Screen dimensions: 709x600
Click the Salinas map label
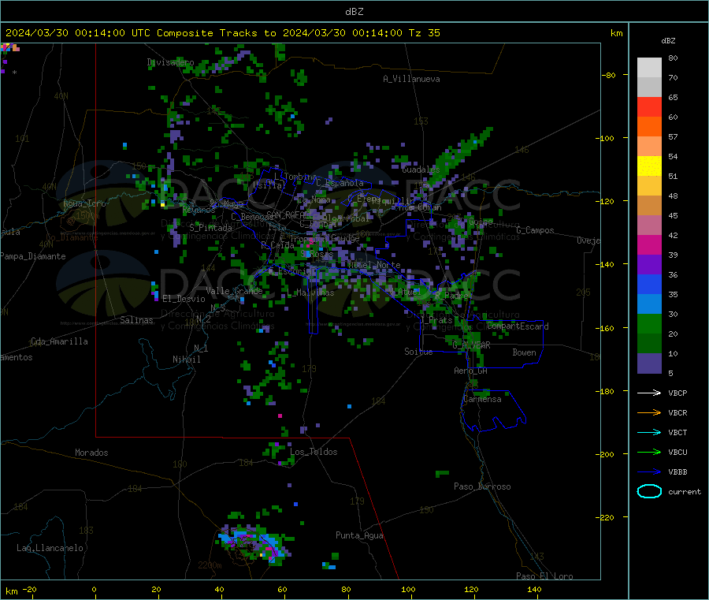pos(136,320)
